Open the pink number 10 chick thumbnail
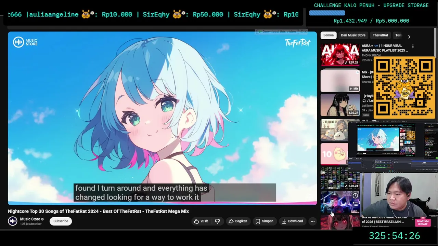This screenshot has width=438, height=246. (334, 154)
